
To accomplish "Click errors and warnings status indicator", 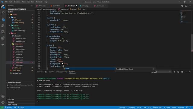I will click(21, 107).
